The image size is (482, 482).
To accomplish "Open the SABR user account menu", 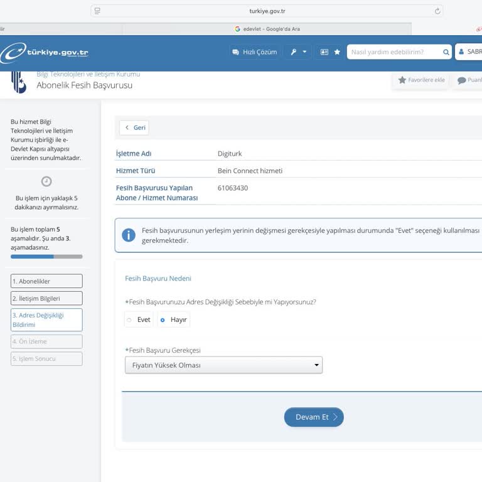I will click(x=469, y=51).
